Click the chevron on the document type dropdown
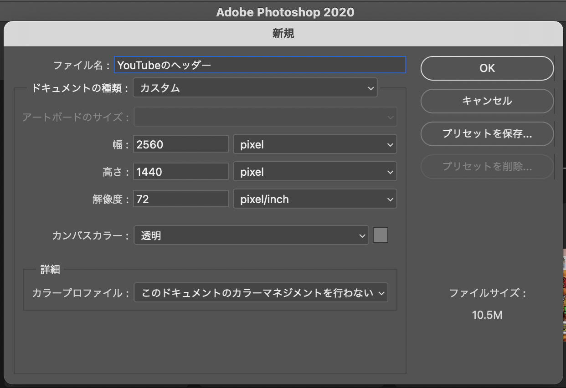This screenshot has width=566, height=388. 370,88
